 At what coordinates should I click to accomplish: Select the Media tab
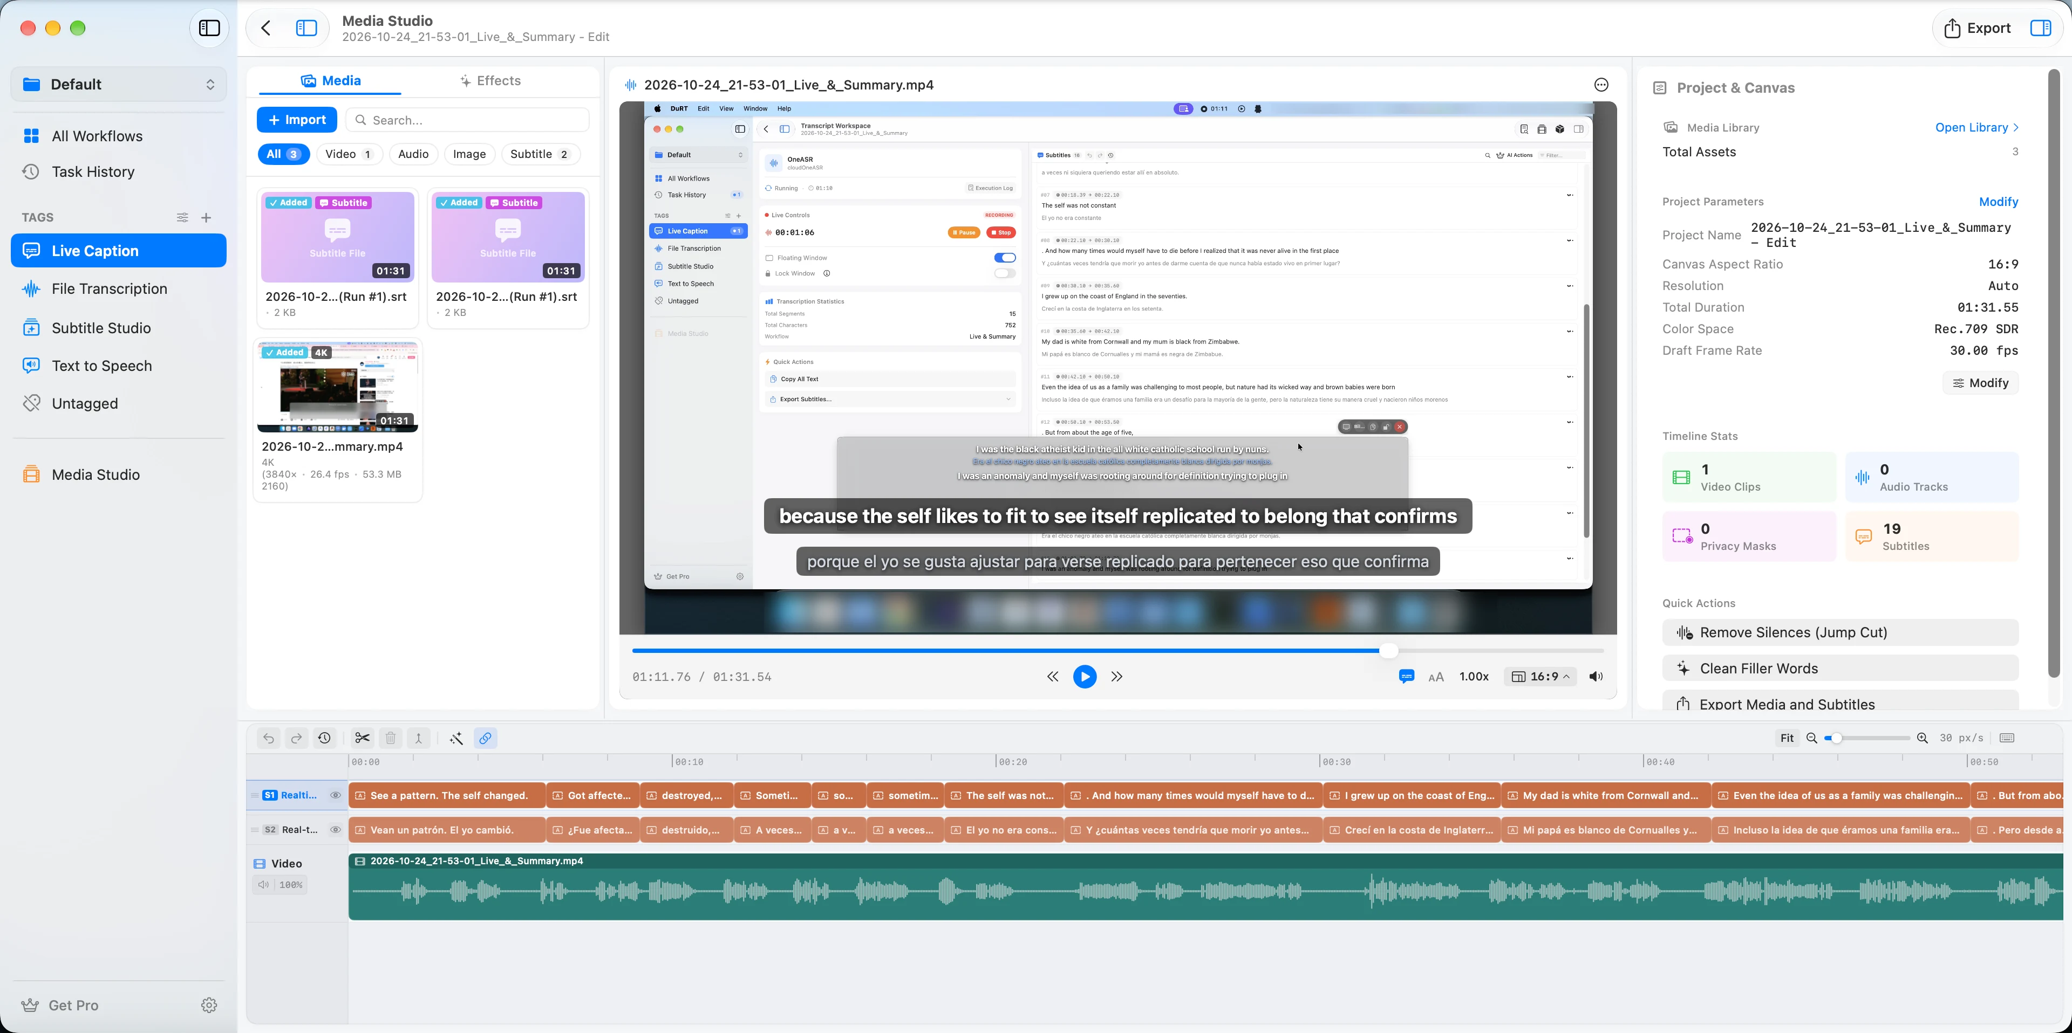[x=331, y=80]
